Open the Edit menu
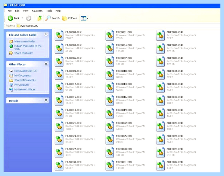The height and width of the screenshot is (176, 224). tap(17, 11)
